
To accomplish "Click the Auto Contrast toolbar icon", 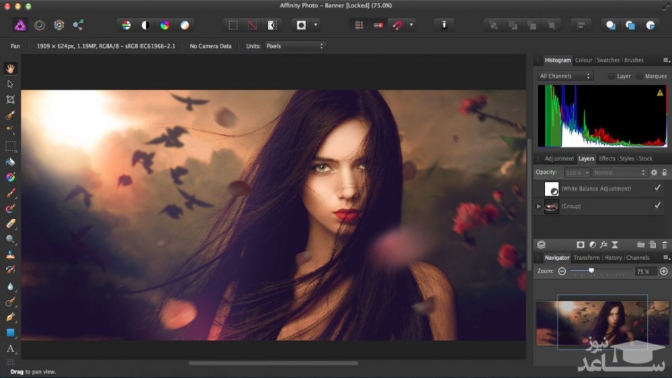I will coord(145,25).
